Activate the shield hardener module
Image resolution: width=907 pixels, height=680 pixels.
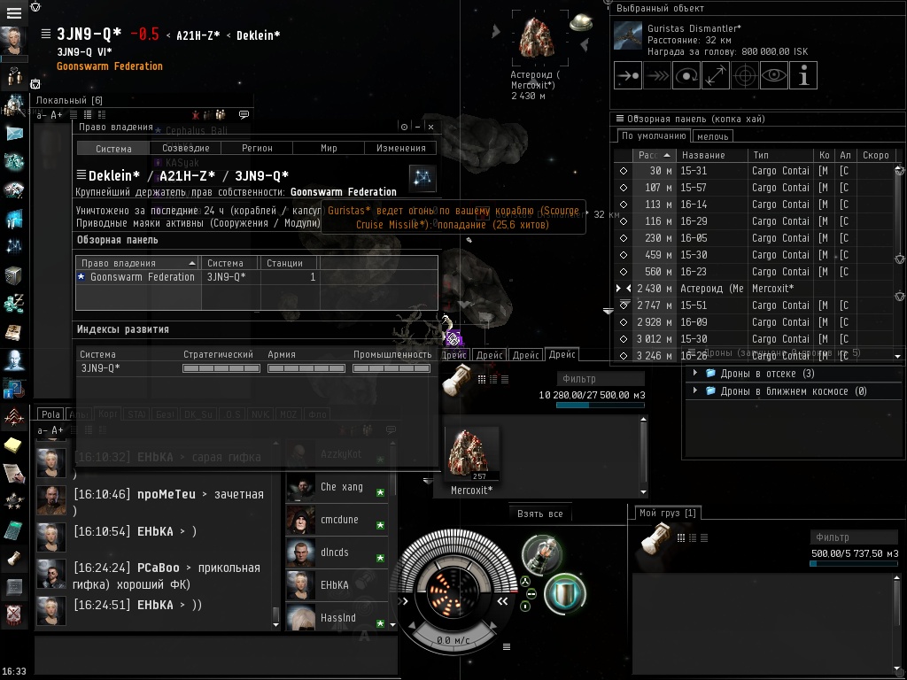564,592
